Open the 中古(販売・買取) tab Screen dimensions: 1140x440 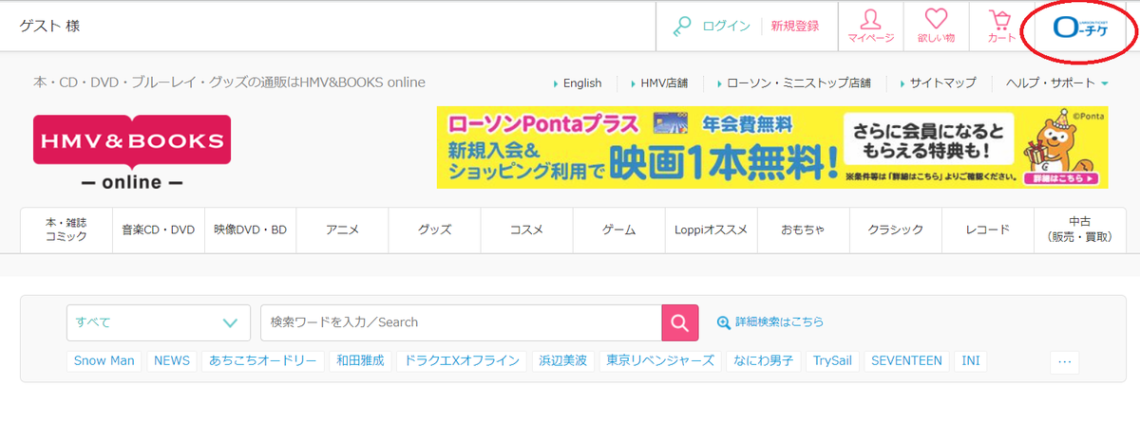1079,229
